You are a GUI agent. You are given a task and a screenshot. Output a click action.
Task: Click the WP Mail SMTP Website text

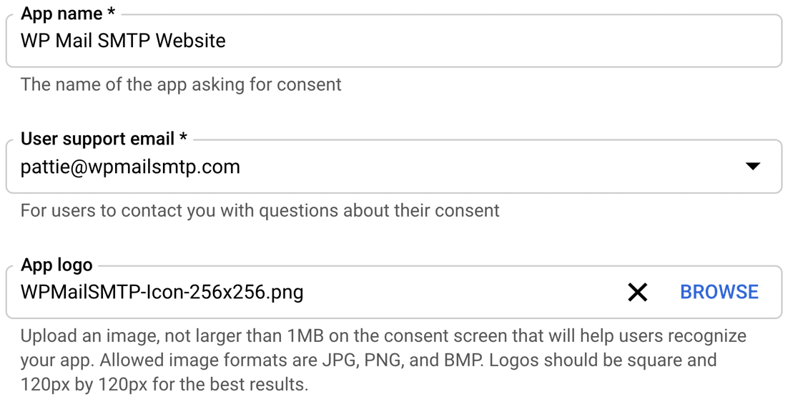[123, 41]
